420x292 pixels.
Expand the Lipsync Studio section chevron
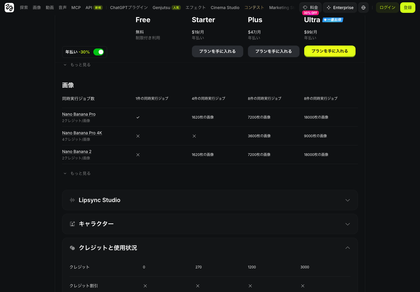pos(348,200)
